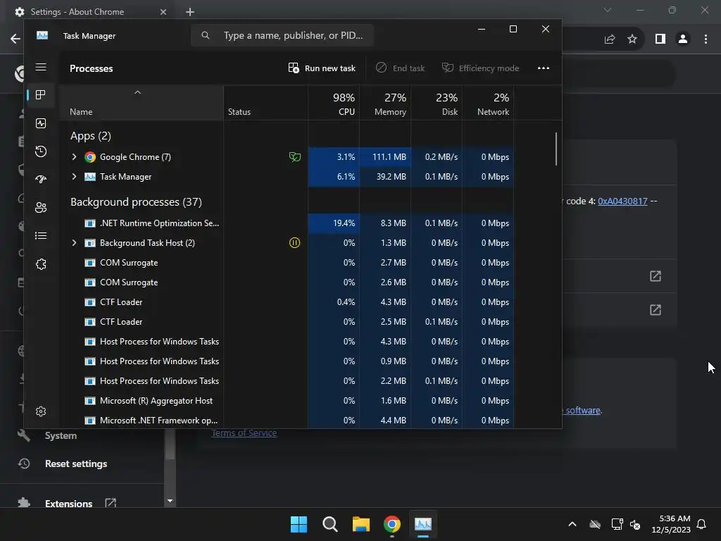Open Details page in Task Manager sidebar
Viewport: 721px width, 541px height.
click(x=40, y=235)
